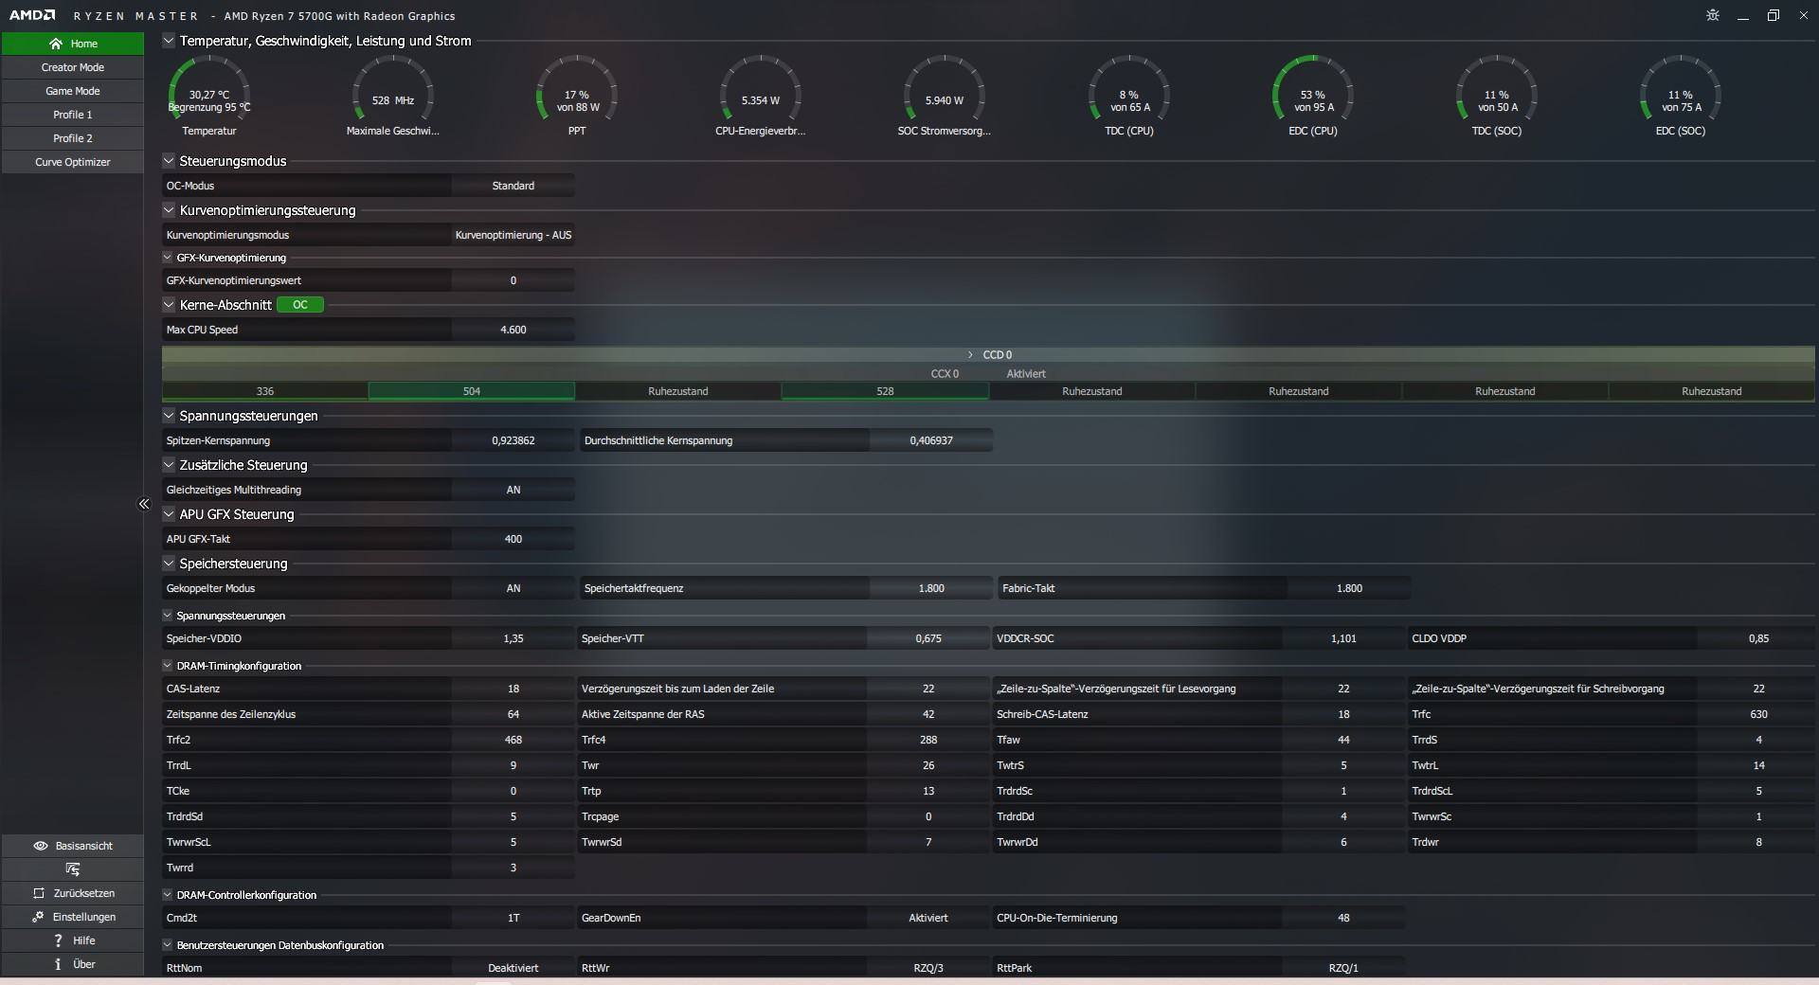Click the EDC (CPU) gauge
Screen dimensions: 1819x985
click(x=1312, y=96)
